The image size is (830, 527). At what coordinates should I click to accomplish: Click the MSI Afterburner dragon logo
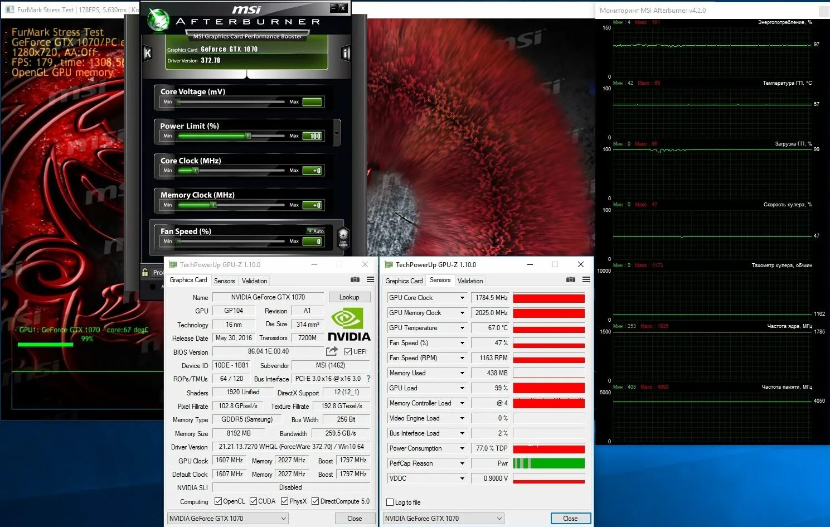click(x=159, y=21)
